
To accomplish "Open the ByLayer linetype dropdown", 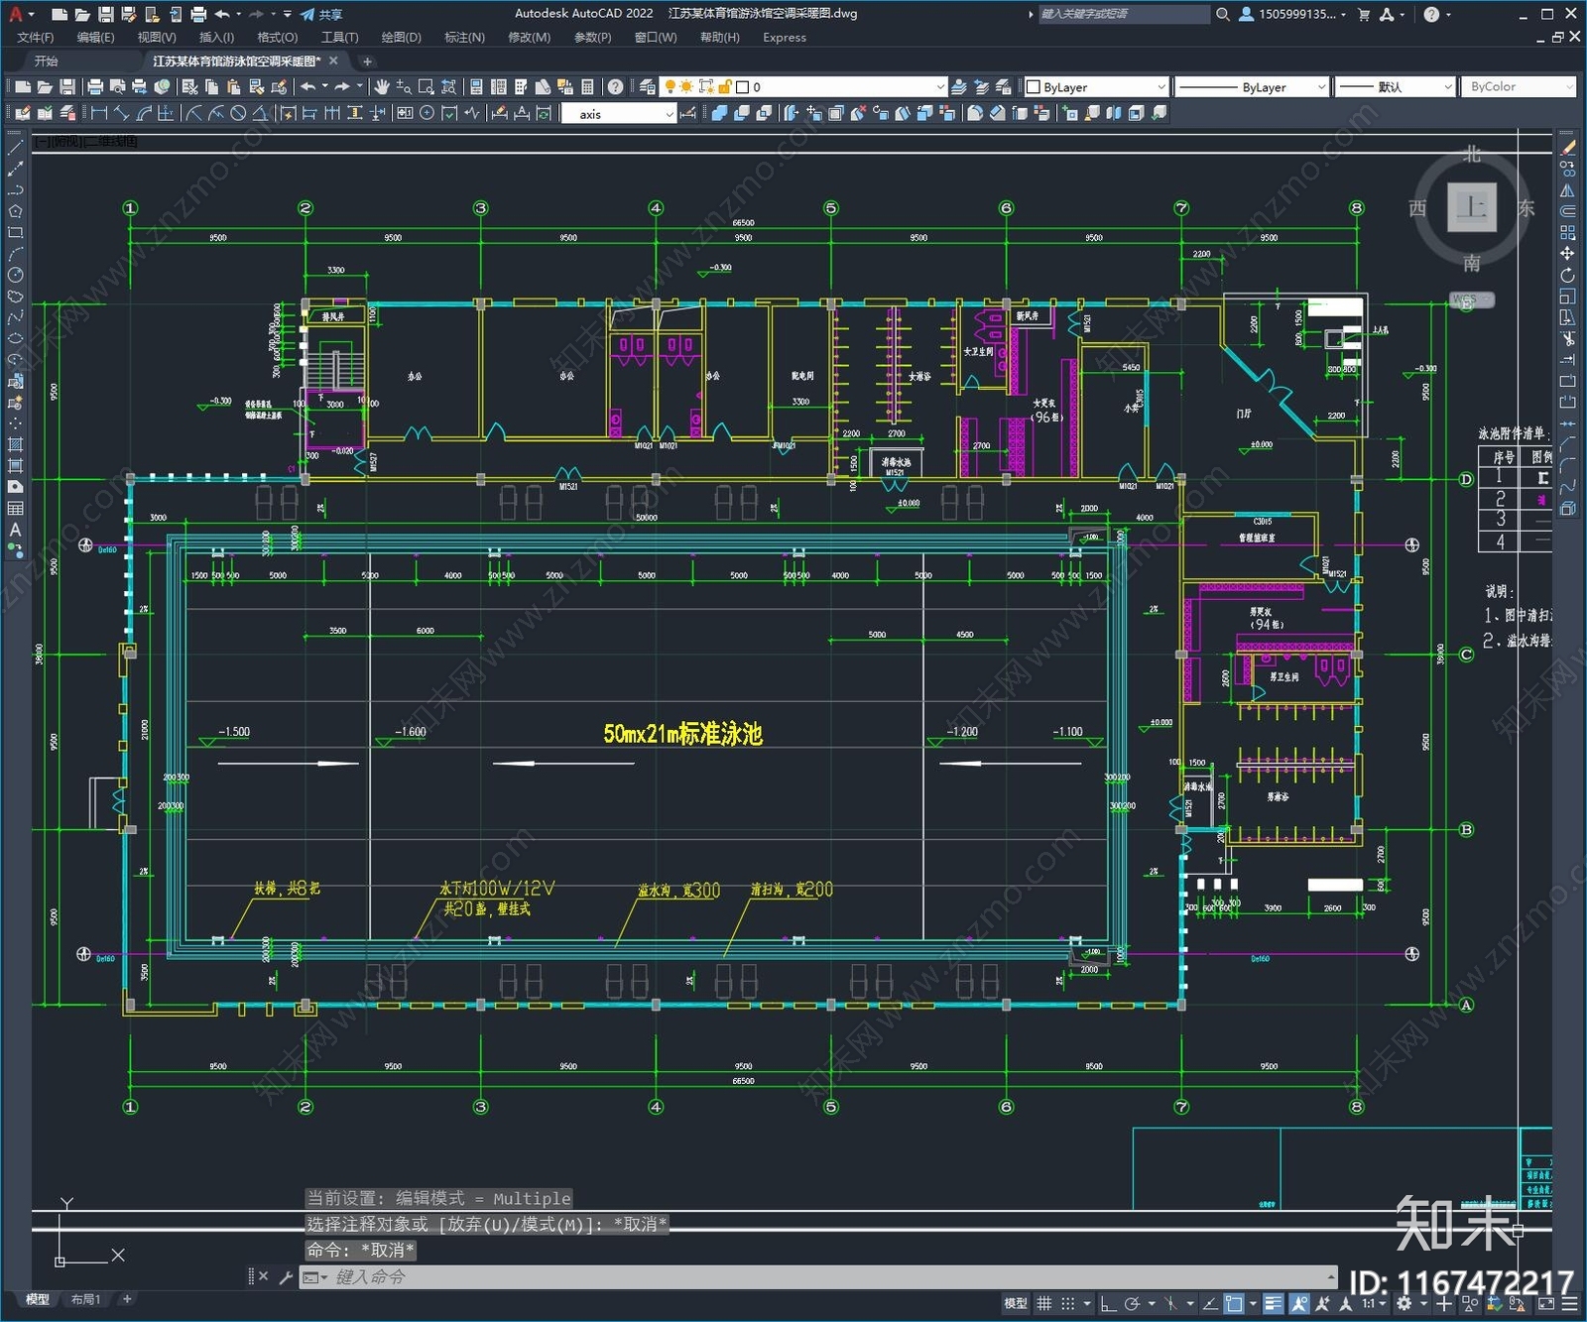I will 1252,87.
